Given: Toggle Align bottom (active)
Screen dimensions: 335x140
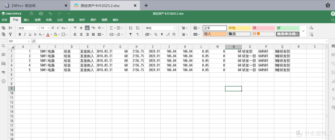Looking at the screenshot, I should point(87,28).
